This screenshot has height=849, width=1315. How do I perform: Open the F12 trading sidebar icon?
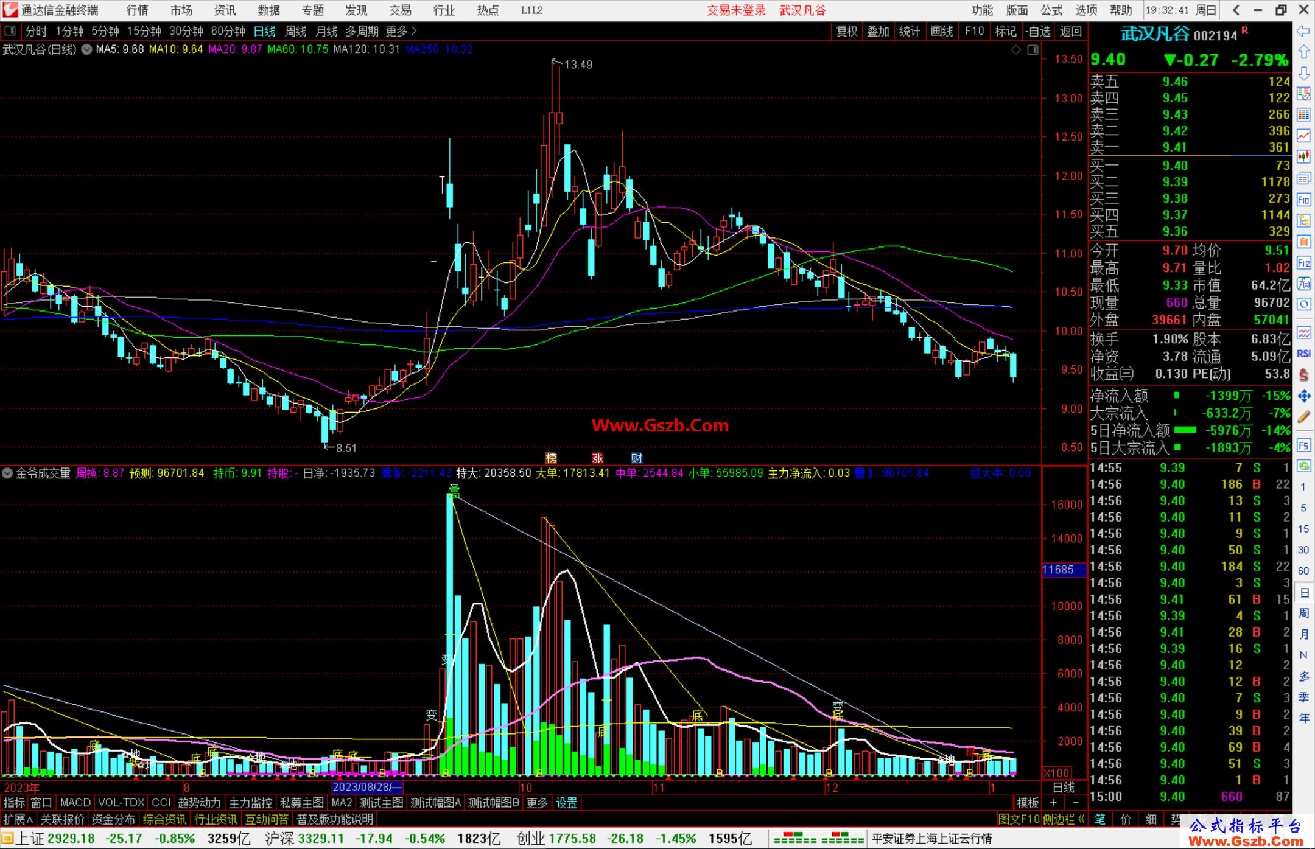[x=1303, y=263]
